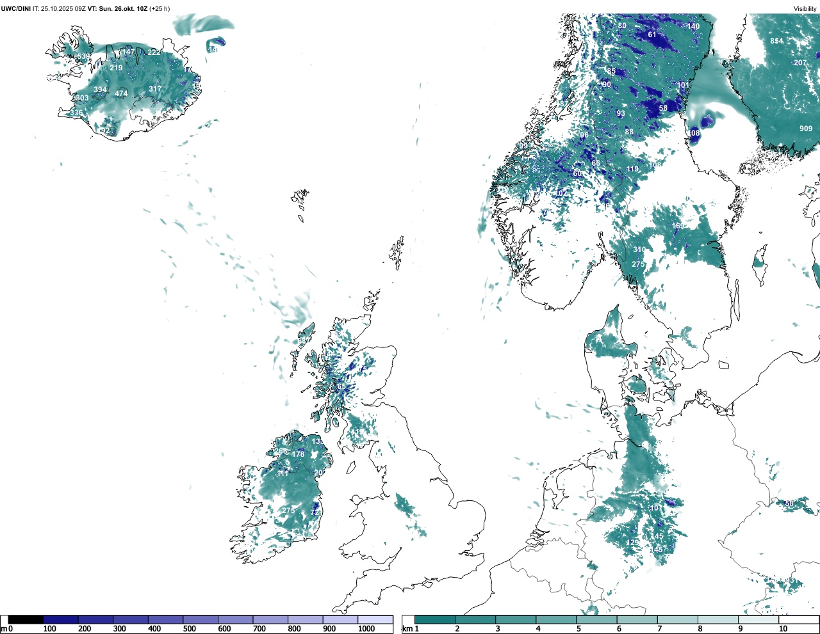Select the 3–4 km teal swatch
820x634 pixels.
(x=516, y=619)
